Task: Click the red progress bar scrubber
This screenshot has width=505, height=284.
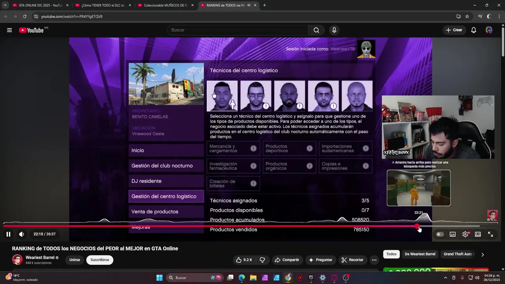Action: (417, 226)
